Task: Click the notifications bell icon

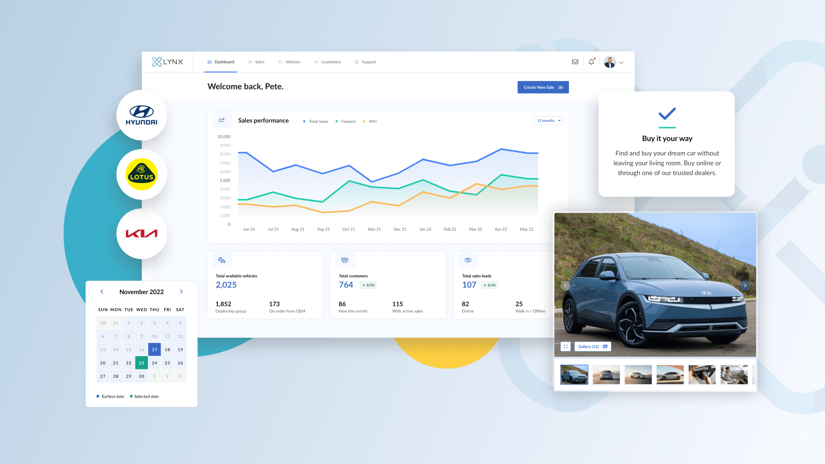Action: 591,62
